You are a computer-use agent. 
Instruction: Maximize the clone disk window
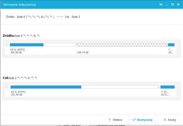pyautogui.click(x=172, y=5)
